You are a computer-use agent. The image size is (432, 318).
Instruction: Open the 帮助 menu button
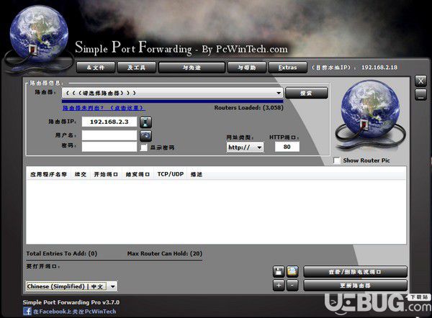tap(247, 68)
